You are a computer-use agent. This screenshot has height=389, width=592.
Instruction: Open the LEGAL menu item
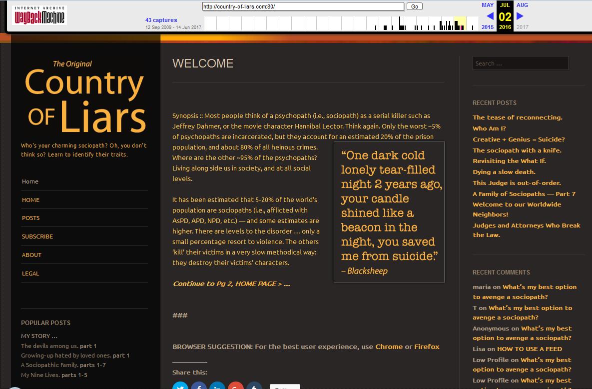(30, 273)
